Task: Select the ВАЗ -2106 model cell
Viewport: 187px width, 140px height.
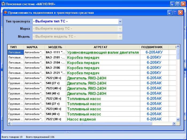Action: tap(55, 68)
